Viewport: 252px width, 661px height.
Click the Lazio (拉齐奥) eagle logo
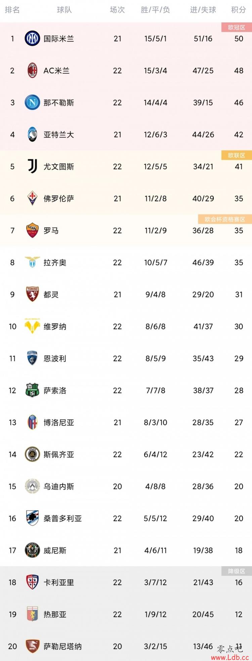tap(32, 262)
